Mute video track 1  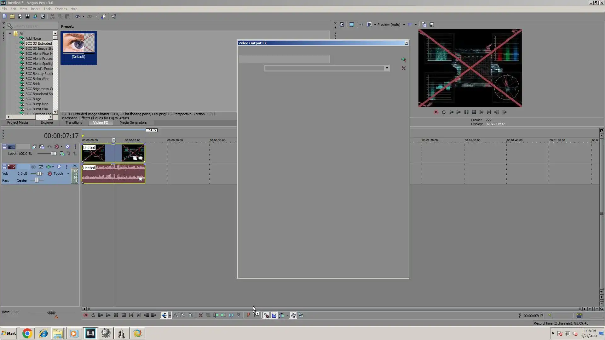pyautogui.click(x=67, y=147)
